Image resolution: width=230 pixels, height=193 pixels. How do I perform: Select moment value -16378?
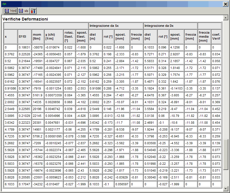38,164
